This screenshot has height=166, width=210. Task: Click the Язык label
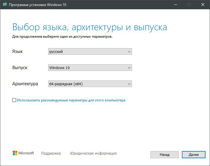click(x=17, y=51)
